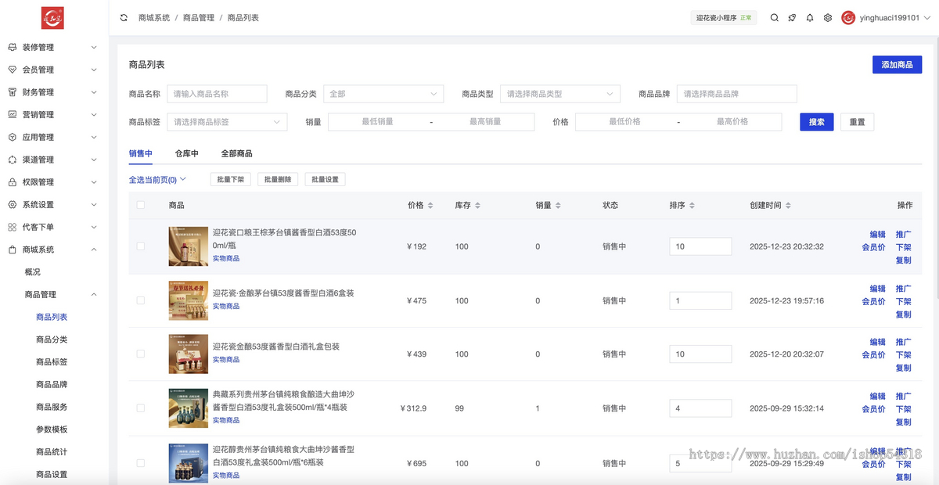Tick the header select-all checkbox

tap(141, 205)
